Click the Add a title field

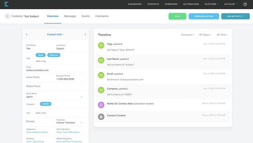pyautogui.click(x=41, y=113)
